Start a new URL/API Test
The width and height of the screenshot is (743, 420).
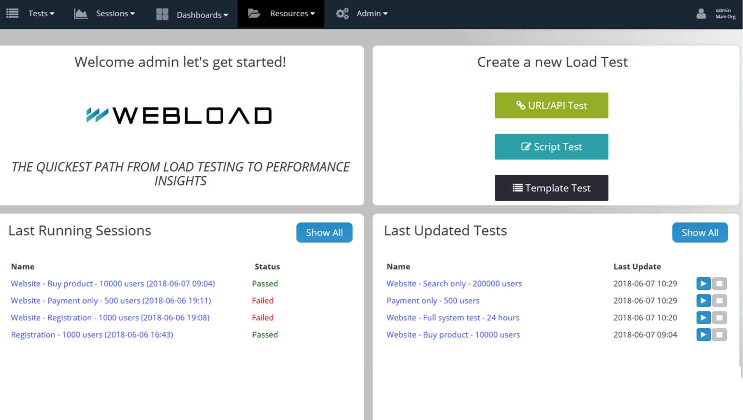tap(551, 105)
